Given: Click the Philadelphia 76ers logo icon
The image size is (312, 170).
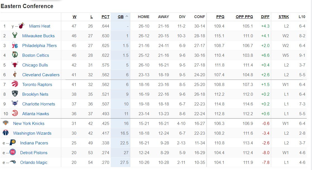Looking at the screenshot, I should 15,45.
